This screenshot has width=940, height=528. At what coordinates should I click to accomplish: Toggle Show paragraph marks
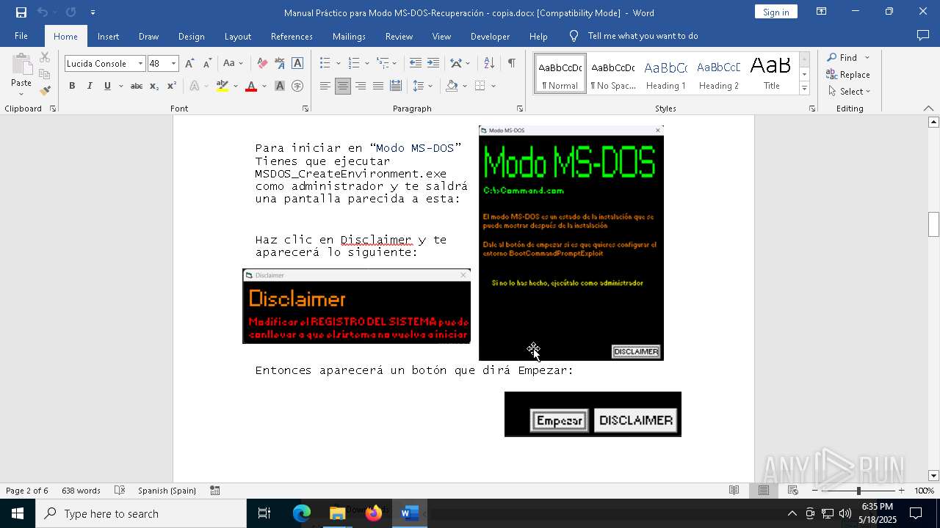click(x=511, y=64)
